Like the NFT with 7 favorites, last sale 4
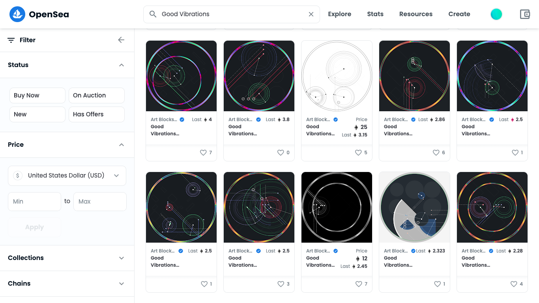The height and width of the screenshot is (303, 539). [x=203, y=153]
